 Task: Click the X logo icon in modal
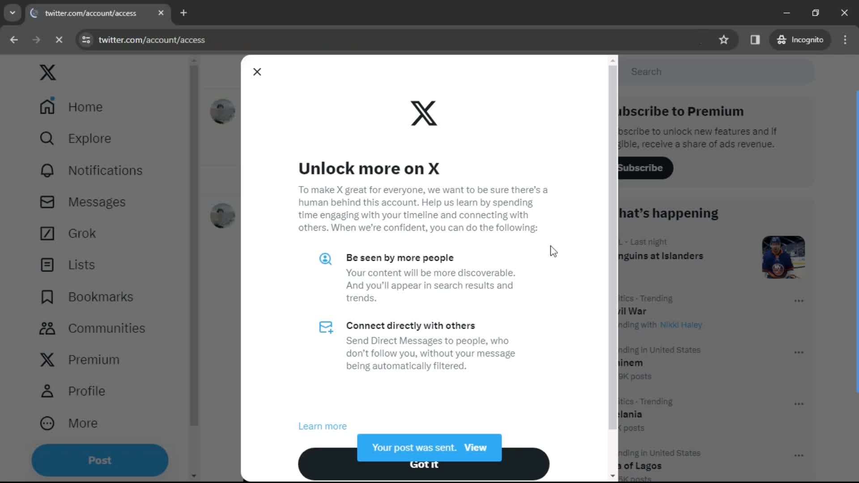pos(424,113)
